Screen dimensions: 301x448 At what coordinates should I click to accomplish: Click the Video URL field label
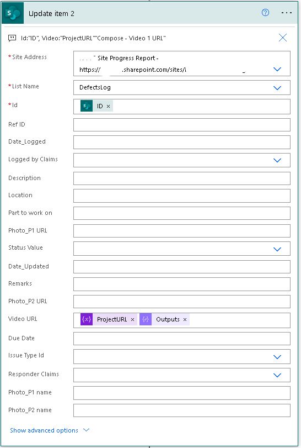pyautogui.click(x=23, y=319)
